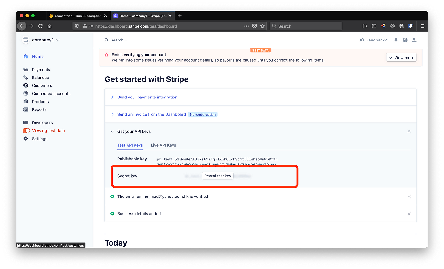Click the Reports chart icon

[26, 109]
